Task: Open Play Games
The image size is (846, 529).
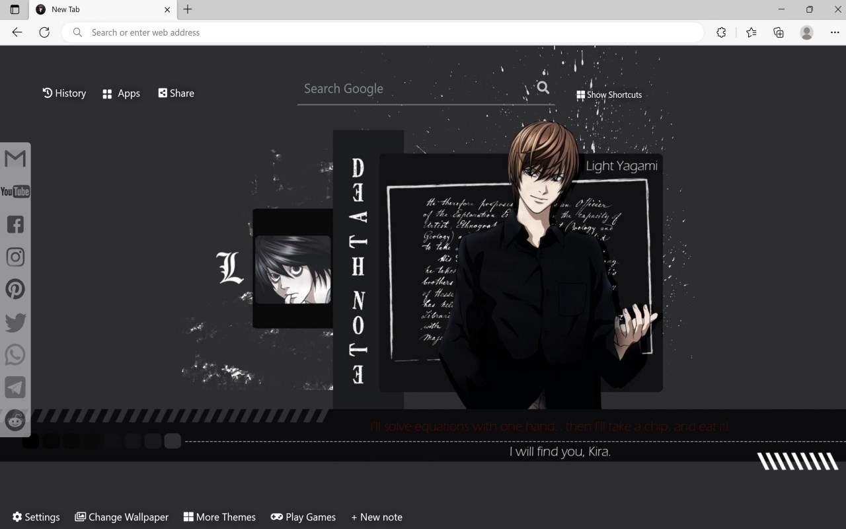Action: coord(303,517)
